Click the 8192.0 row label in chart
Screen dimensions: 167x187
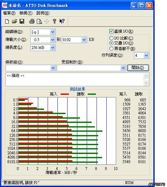click(13, 162)
